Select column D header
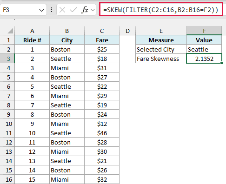 point(127,31)
